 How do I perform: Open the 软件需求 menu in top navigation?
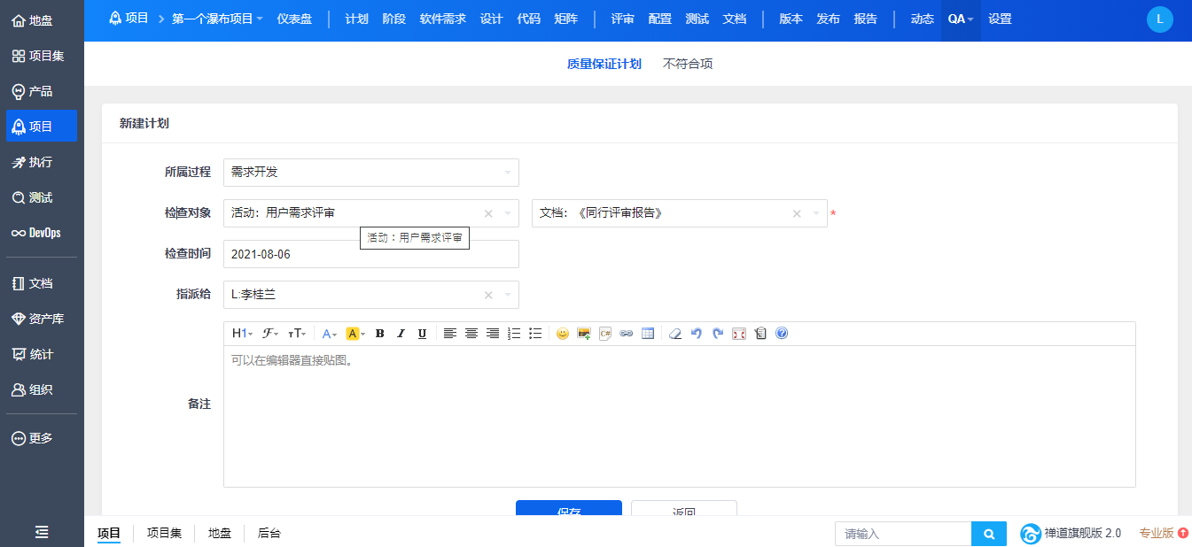point(442,19)
